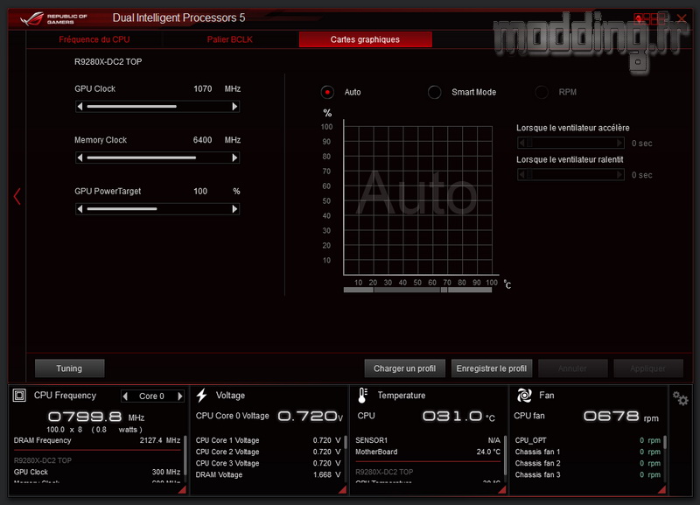Click the fan curve graph area
700x505 pixels.
point(418,200)
